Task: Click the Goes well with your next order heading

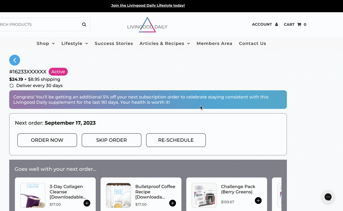Action: pos(56,169)
